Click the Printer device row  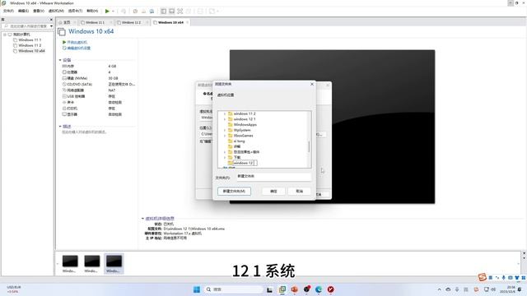(98, 109)
